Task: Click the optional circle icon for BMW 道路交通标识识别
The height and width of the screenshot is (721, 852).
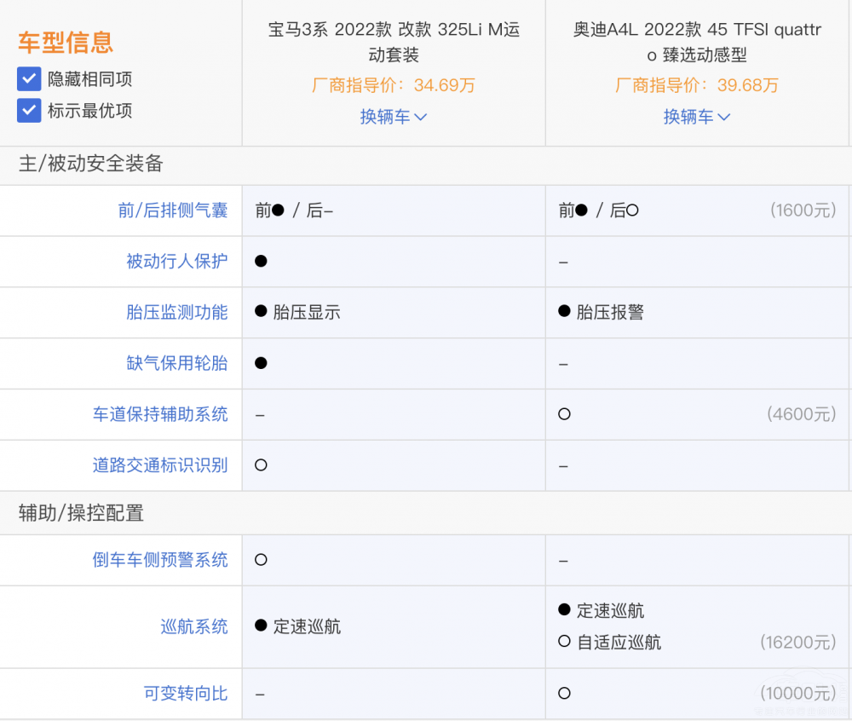Action: [261, 465]
